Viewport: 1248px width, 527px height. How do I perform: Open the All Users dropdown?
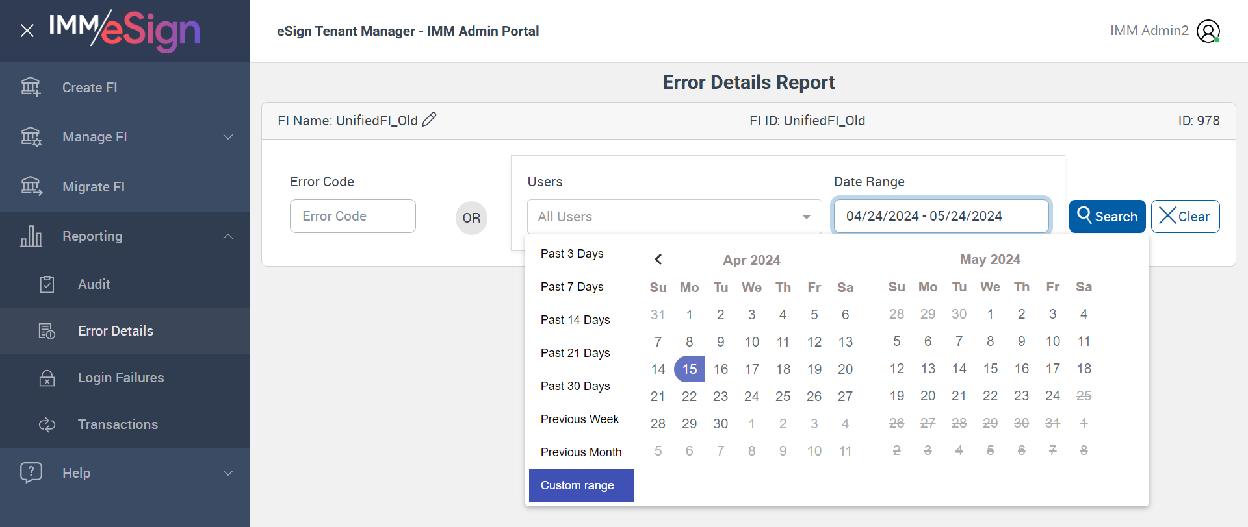coord(674,217)
